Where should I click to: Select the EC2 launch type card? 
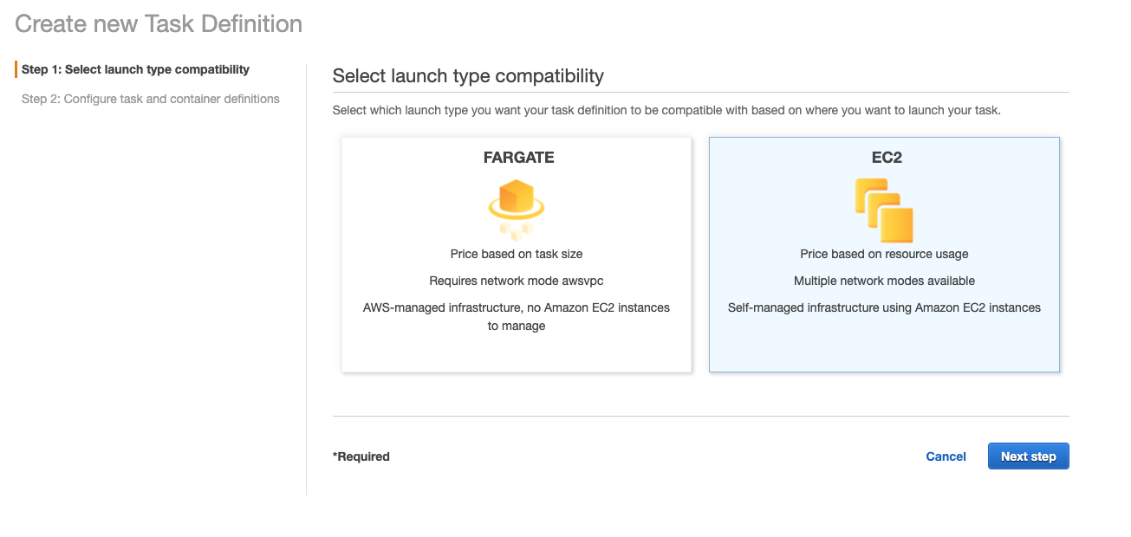click(x=884, y=255)
